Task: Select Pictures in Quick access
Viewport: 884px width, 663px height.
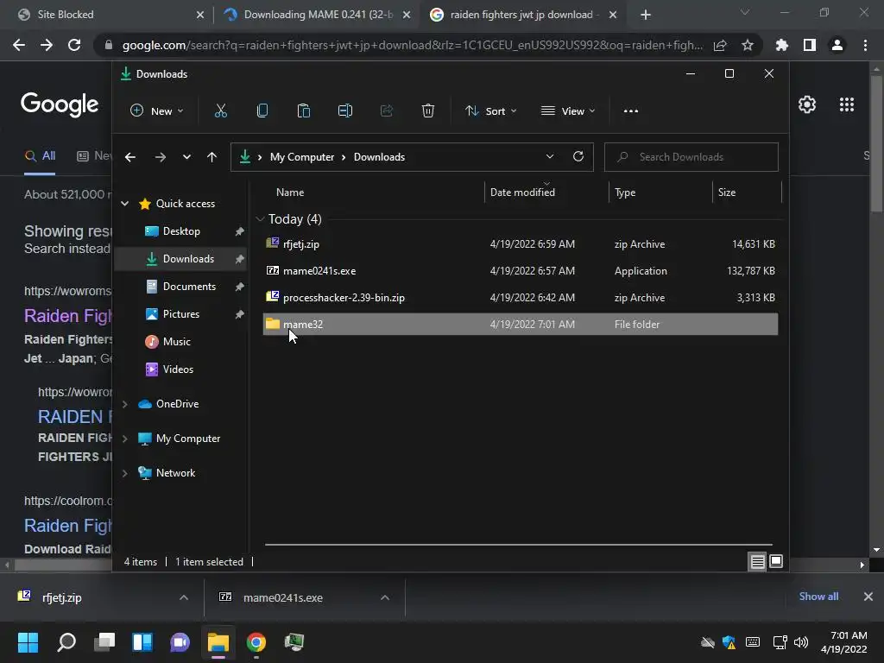Action: (180, 314)
